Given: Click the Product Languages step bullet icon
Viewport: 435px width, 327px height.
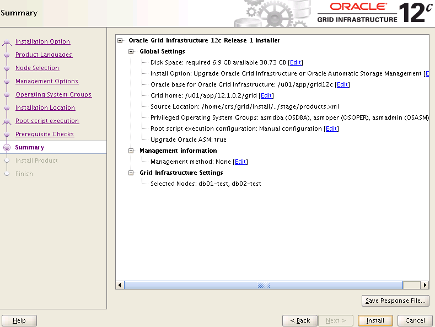Looking at the screenshot, I should pos(7,55).
